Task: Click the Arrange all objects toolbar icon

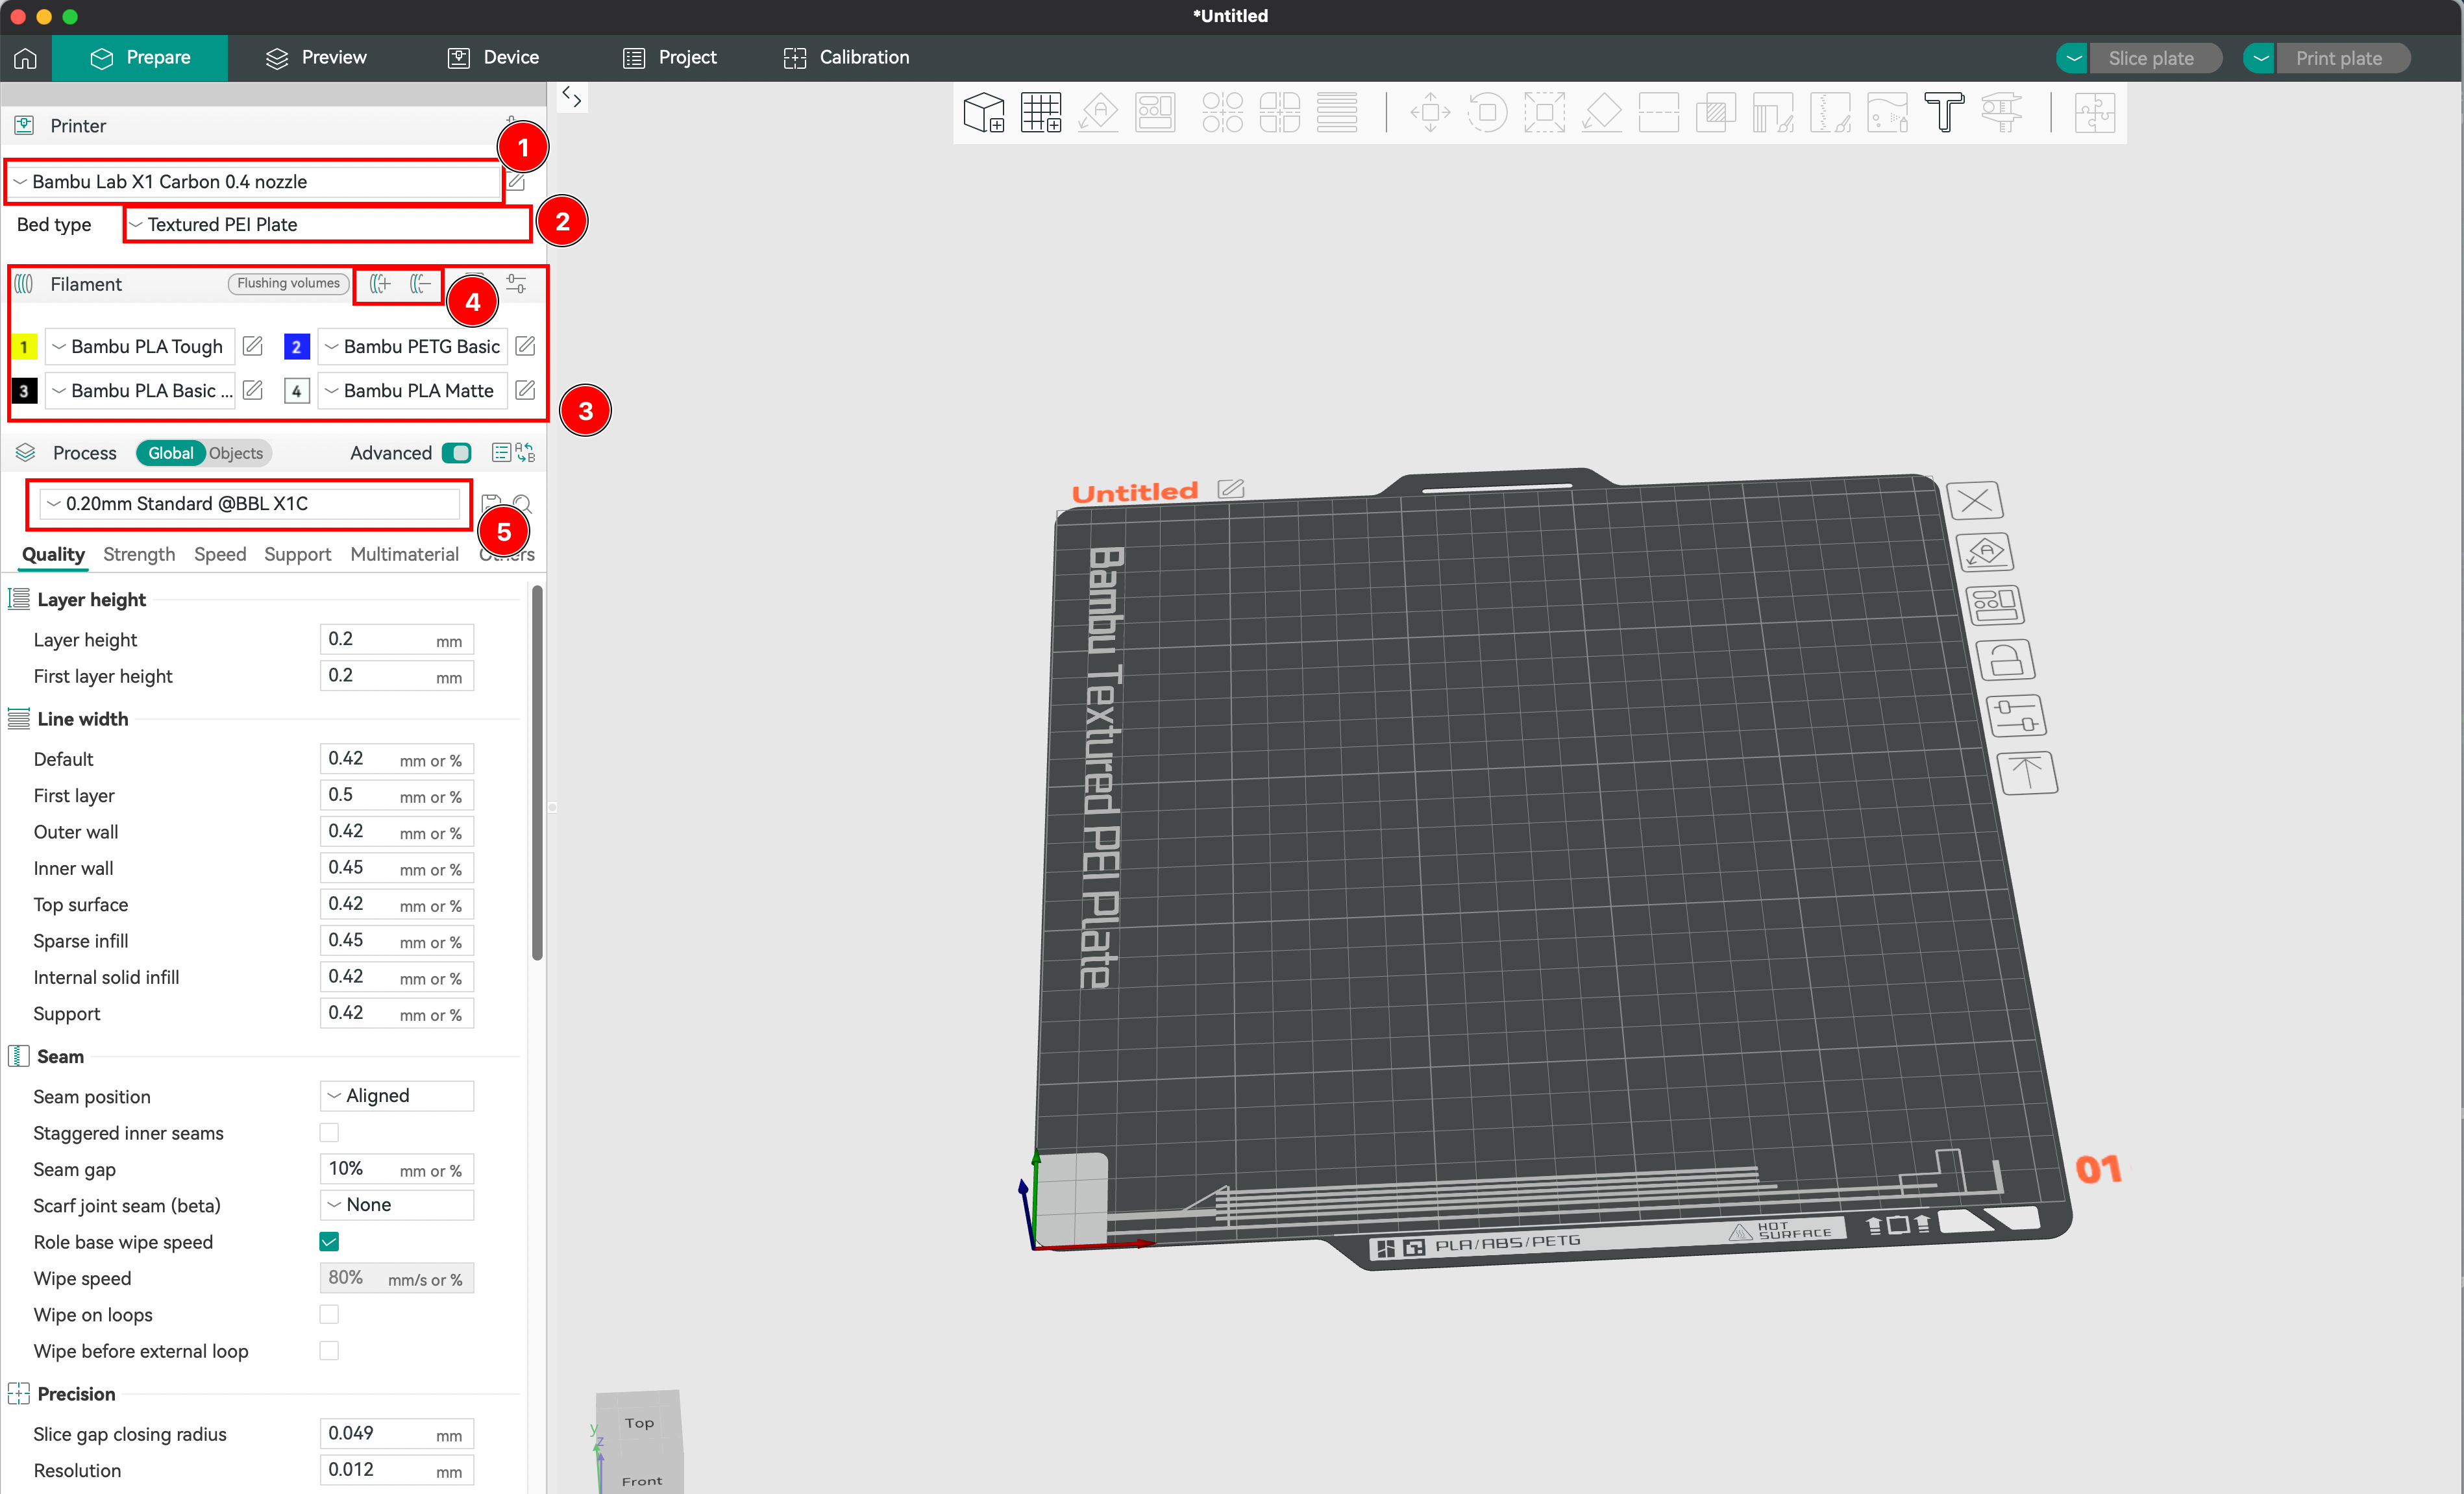Action: (x=1155, y=113)
